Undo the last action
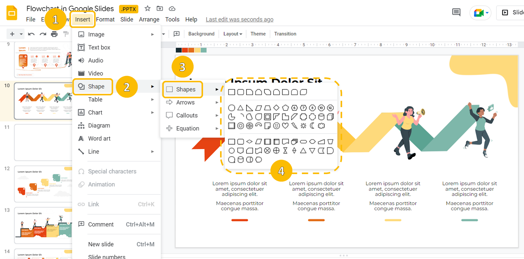 pyautogui.click(x=31, y=34)
